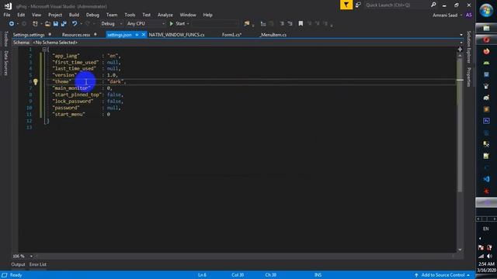
Task: Switch to the Form1.cs tab
Action: click(x=231, y=35)
